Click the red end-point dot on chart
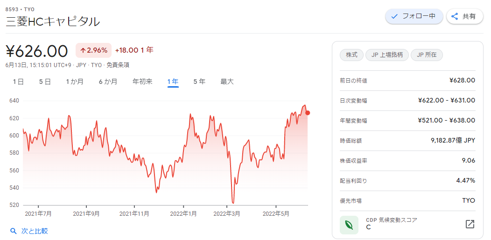The height and width of the screenshot is (240, 491). 308,113
